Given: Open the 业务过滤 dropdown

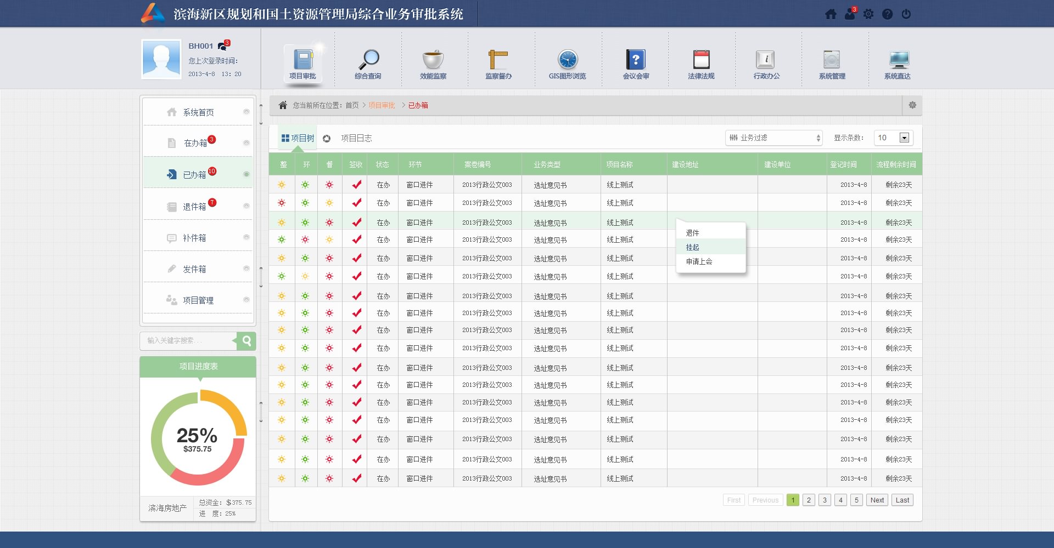Looking at the screenshot, I should click(774, 138).
